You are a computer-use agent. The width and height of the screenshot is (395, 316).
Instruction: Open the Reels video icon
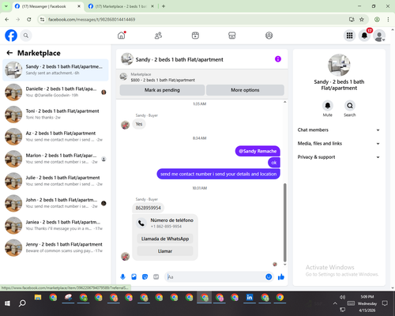click(195, 36)
